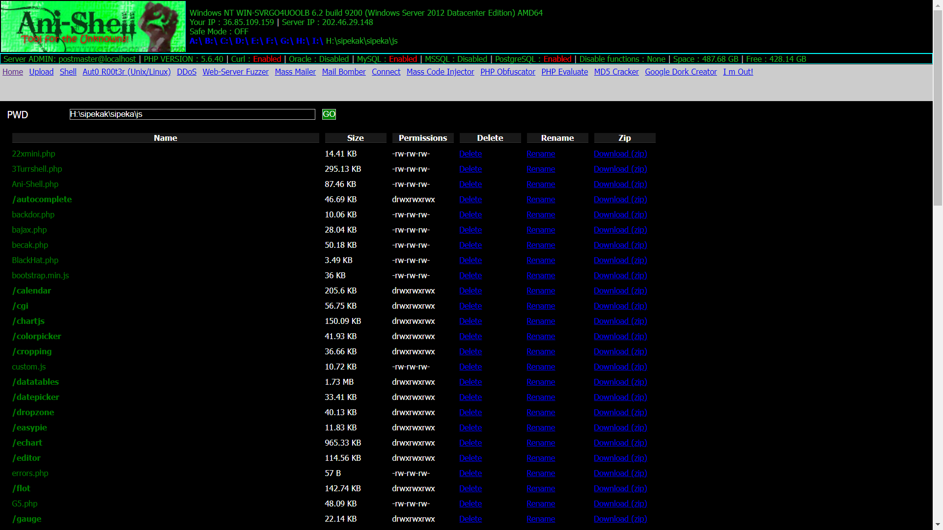
Task: Download zip of the /cgi folder
Action: (620, 306)
